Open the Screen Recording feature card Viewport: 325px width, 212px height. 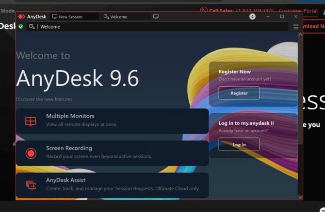[113, 153]
